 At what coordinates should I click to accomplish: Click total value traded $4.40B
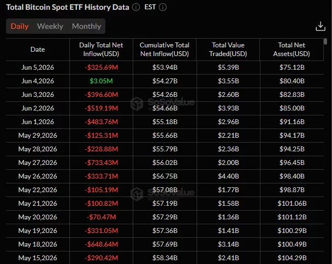[228, 176]
